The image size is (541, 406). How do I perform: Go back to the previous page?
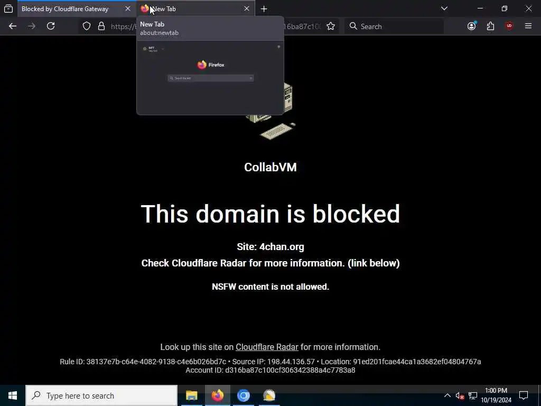13,26
